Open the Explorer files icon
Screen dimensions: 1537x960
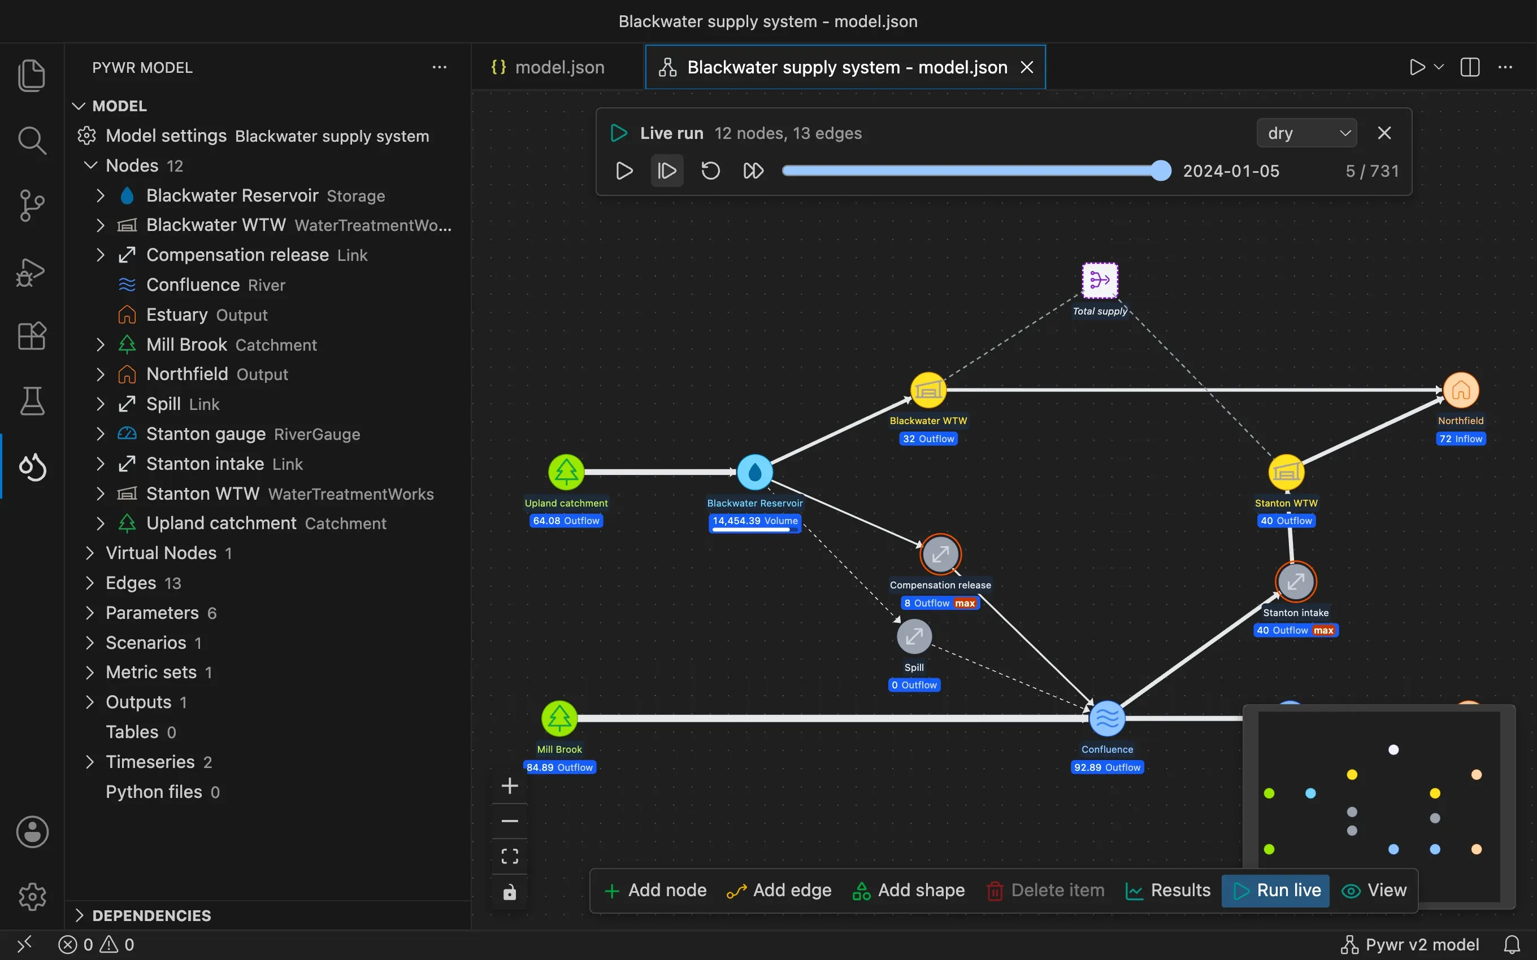click(32, 76)
